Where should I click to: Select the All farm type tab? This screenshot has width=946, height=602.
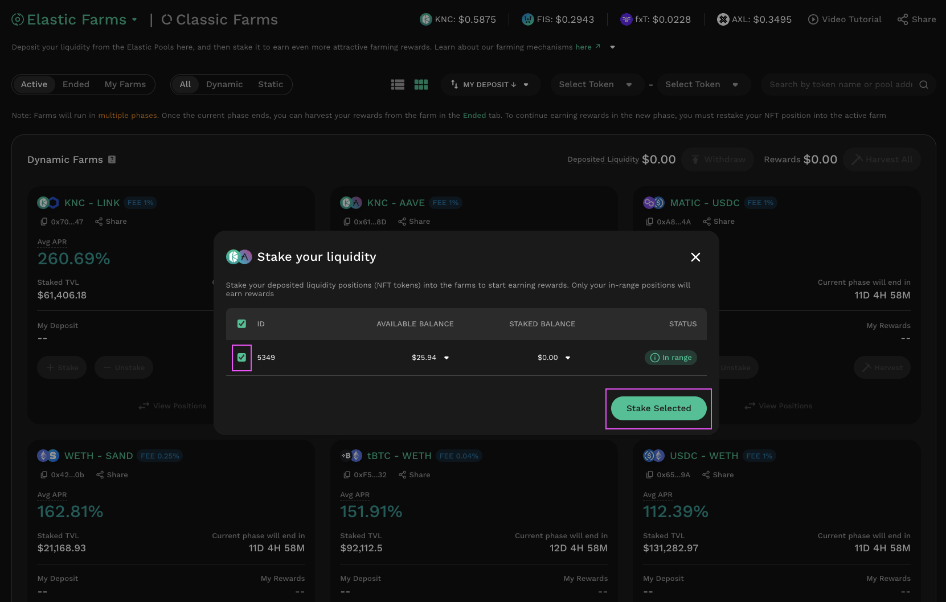pyautogui.click(x=185, y=84)
